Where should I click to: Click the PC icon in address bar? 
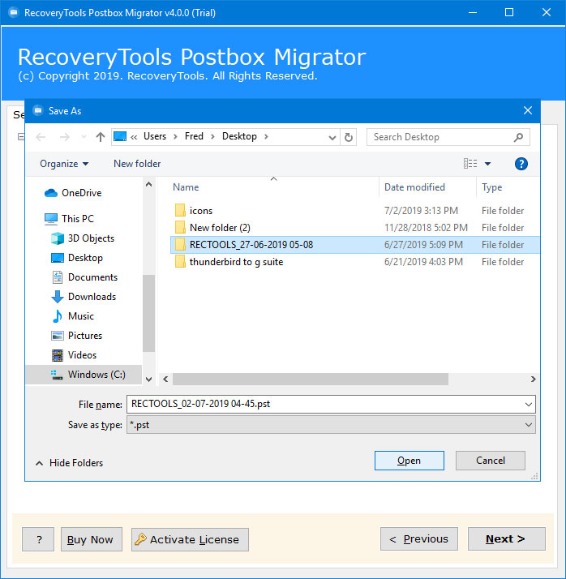click(120, 136)
